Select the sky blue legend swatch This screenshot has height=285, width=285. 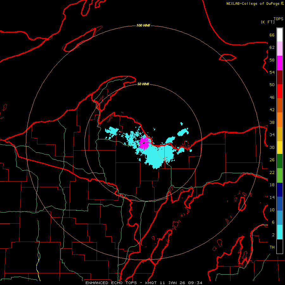[280, 218]
